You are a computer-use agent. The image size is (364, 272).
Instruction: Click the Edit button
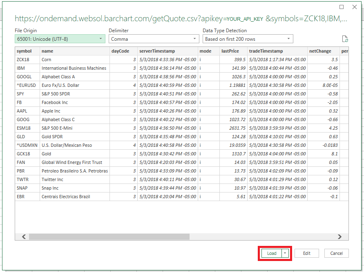tap(307, 253)
